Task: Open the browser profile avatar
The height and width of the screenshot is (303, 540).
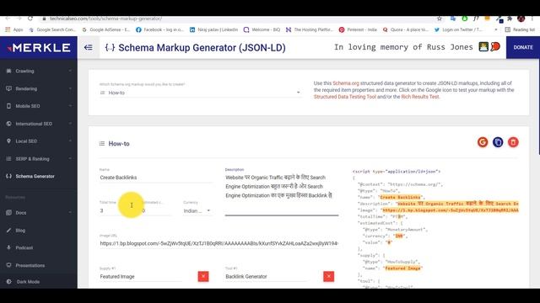Action: [521, 19]
